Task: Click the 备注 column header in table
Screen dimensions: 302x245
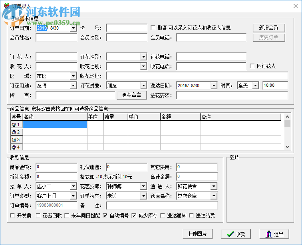Action: point(241,117)
